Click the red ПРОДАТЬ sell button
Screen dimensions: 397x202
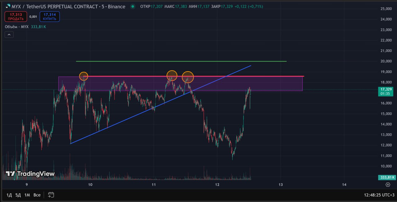16,17
